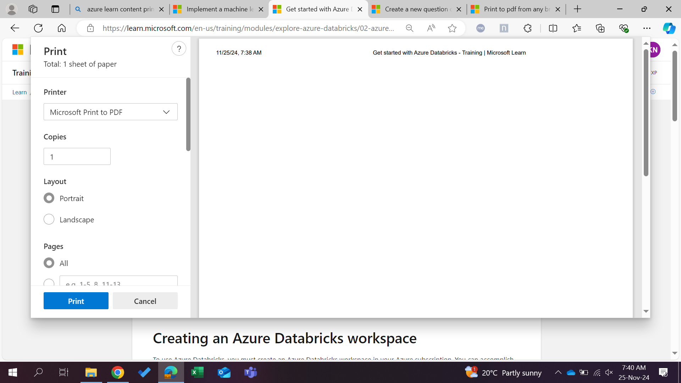Open the Extensions puzzle icon
Viewport: 681px width, 383px height.
pyautogui.click(x=528, y=28)
